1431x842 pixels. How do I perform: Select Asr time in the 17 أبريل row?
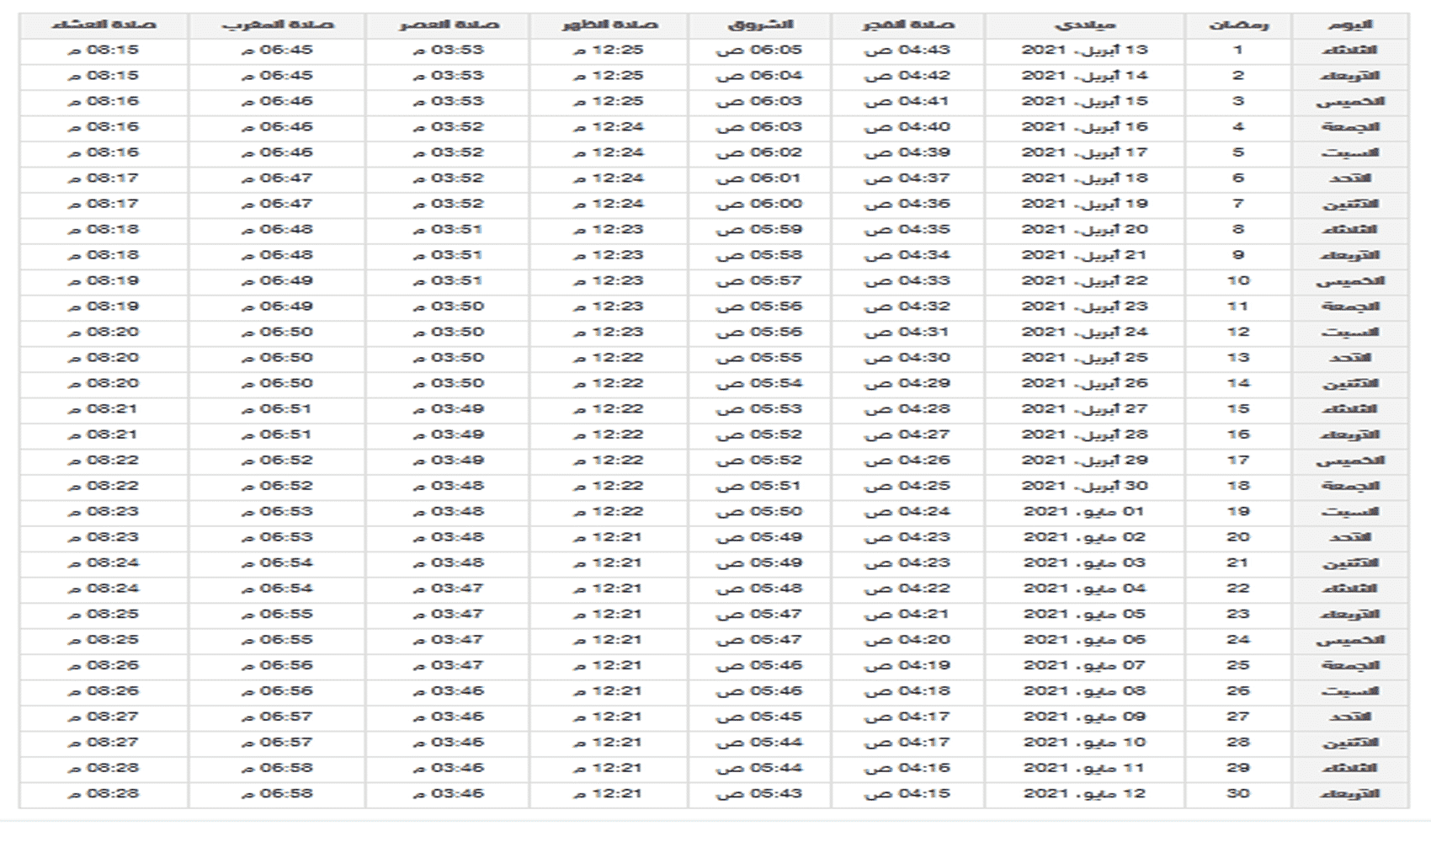pyautogui.click(x=448, y=153)
